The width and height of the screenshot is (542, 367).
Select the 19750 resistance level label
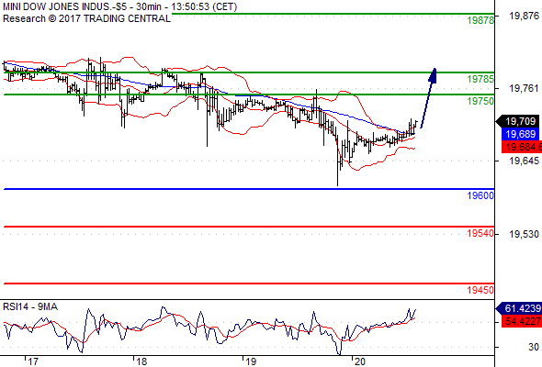point(480,101)
